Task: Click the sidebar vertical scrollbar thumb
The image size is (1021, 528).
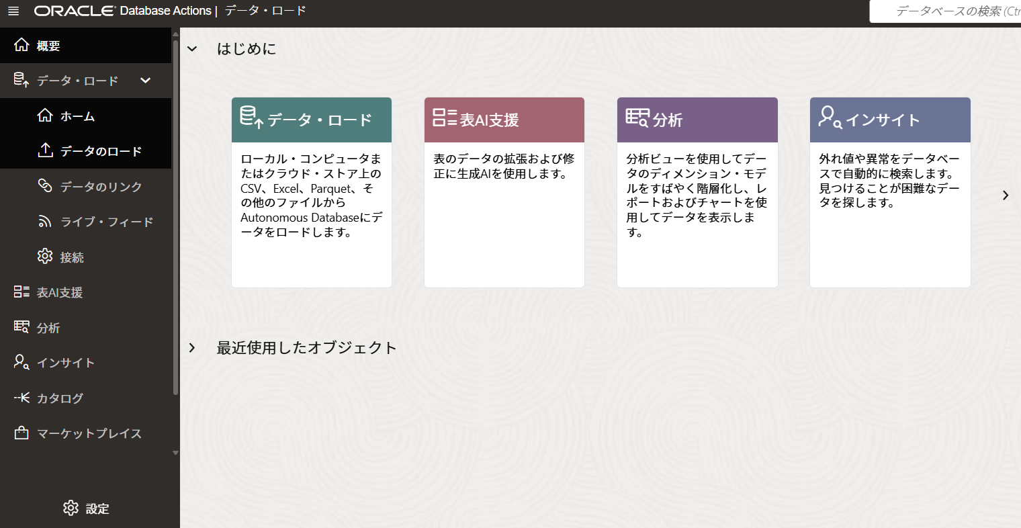Action: coord(176,217)
